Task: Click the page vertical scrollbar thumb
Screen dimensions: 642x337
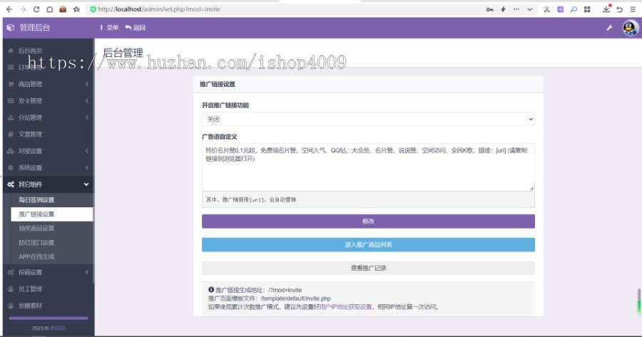Action: pos(638,301)
